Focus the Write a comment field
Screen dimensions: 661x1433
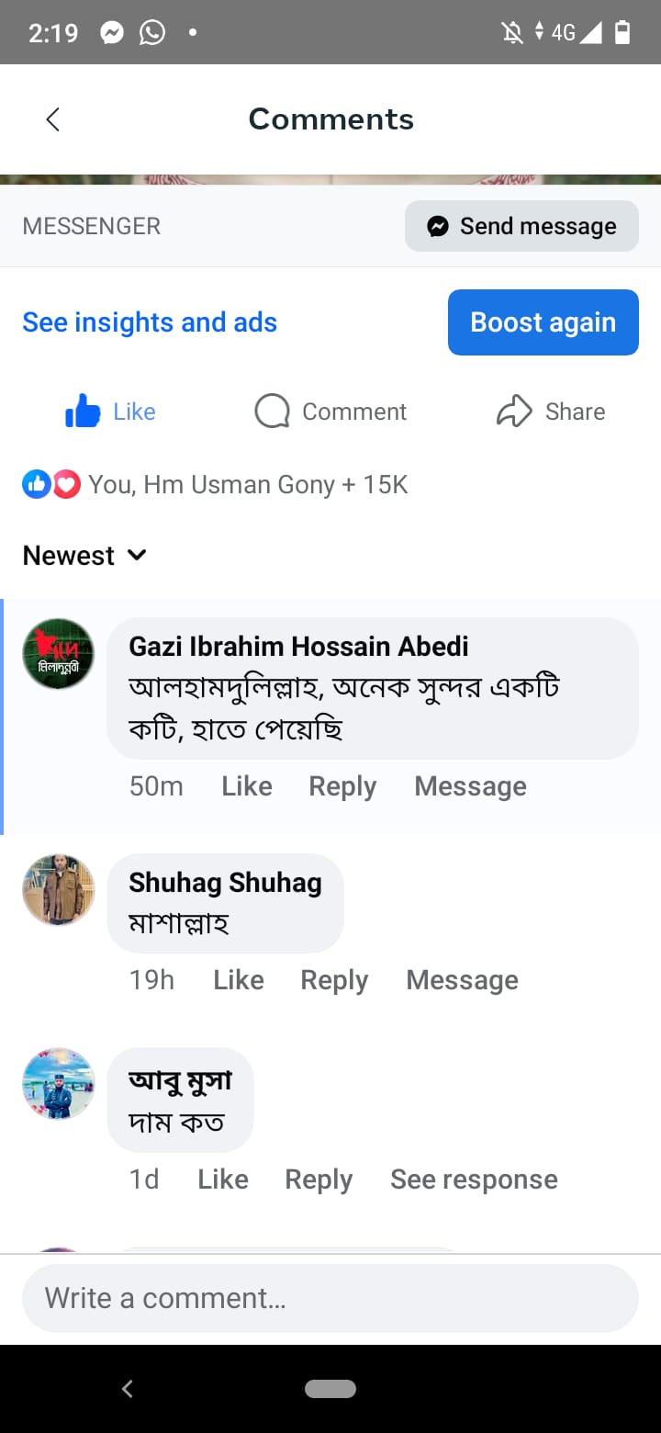pyautogui.click(x=330, y=1298)
